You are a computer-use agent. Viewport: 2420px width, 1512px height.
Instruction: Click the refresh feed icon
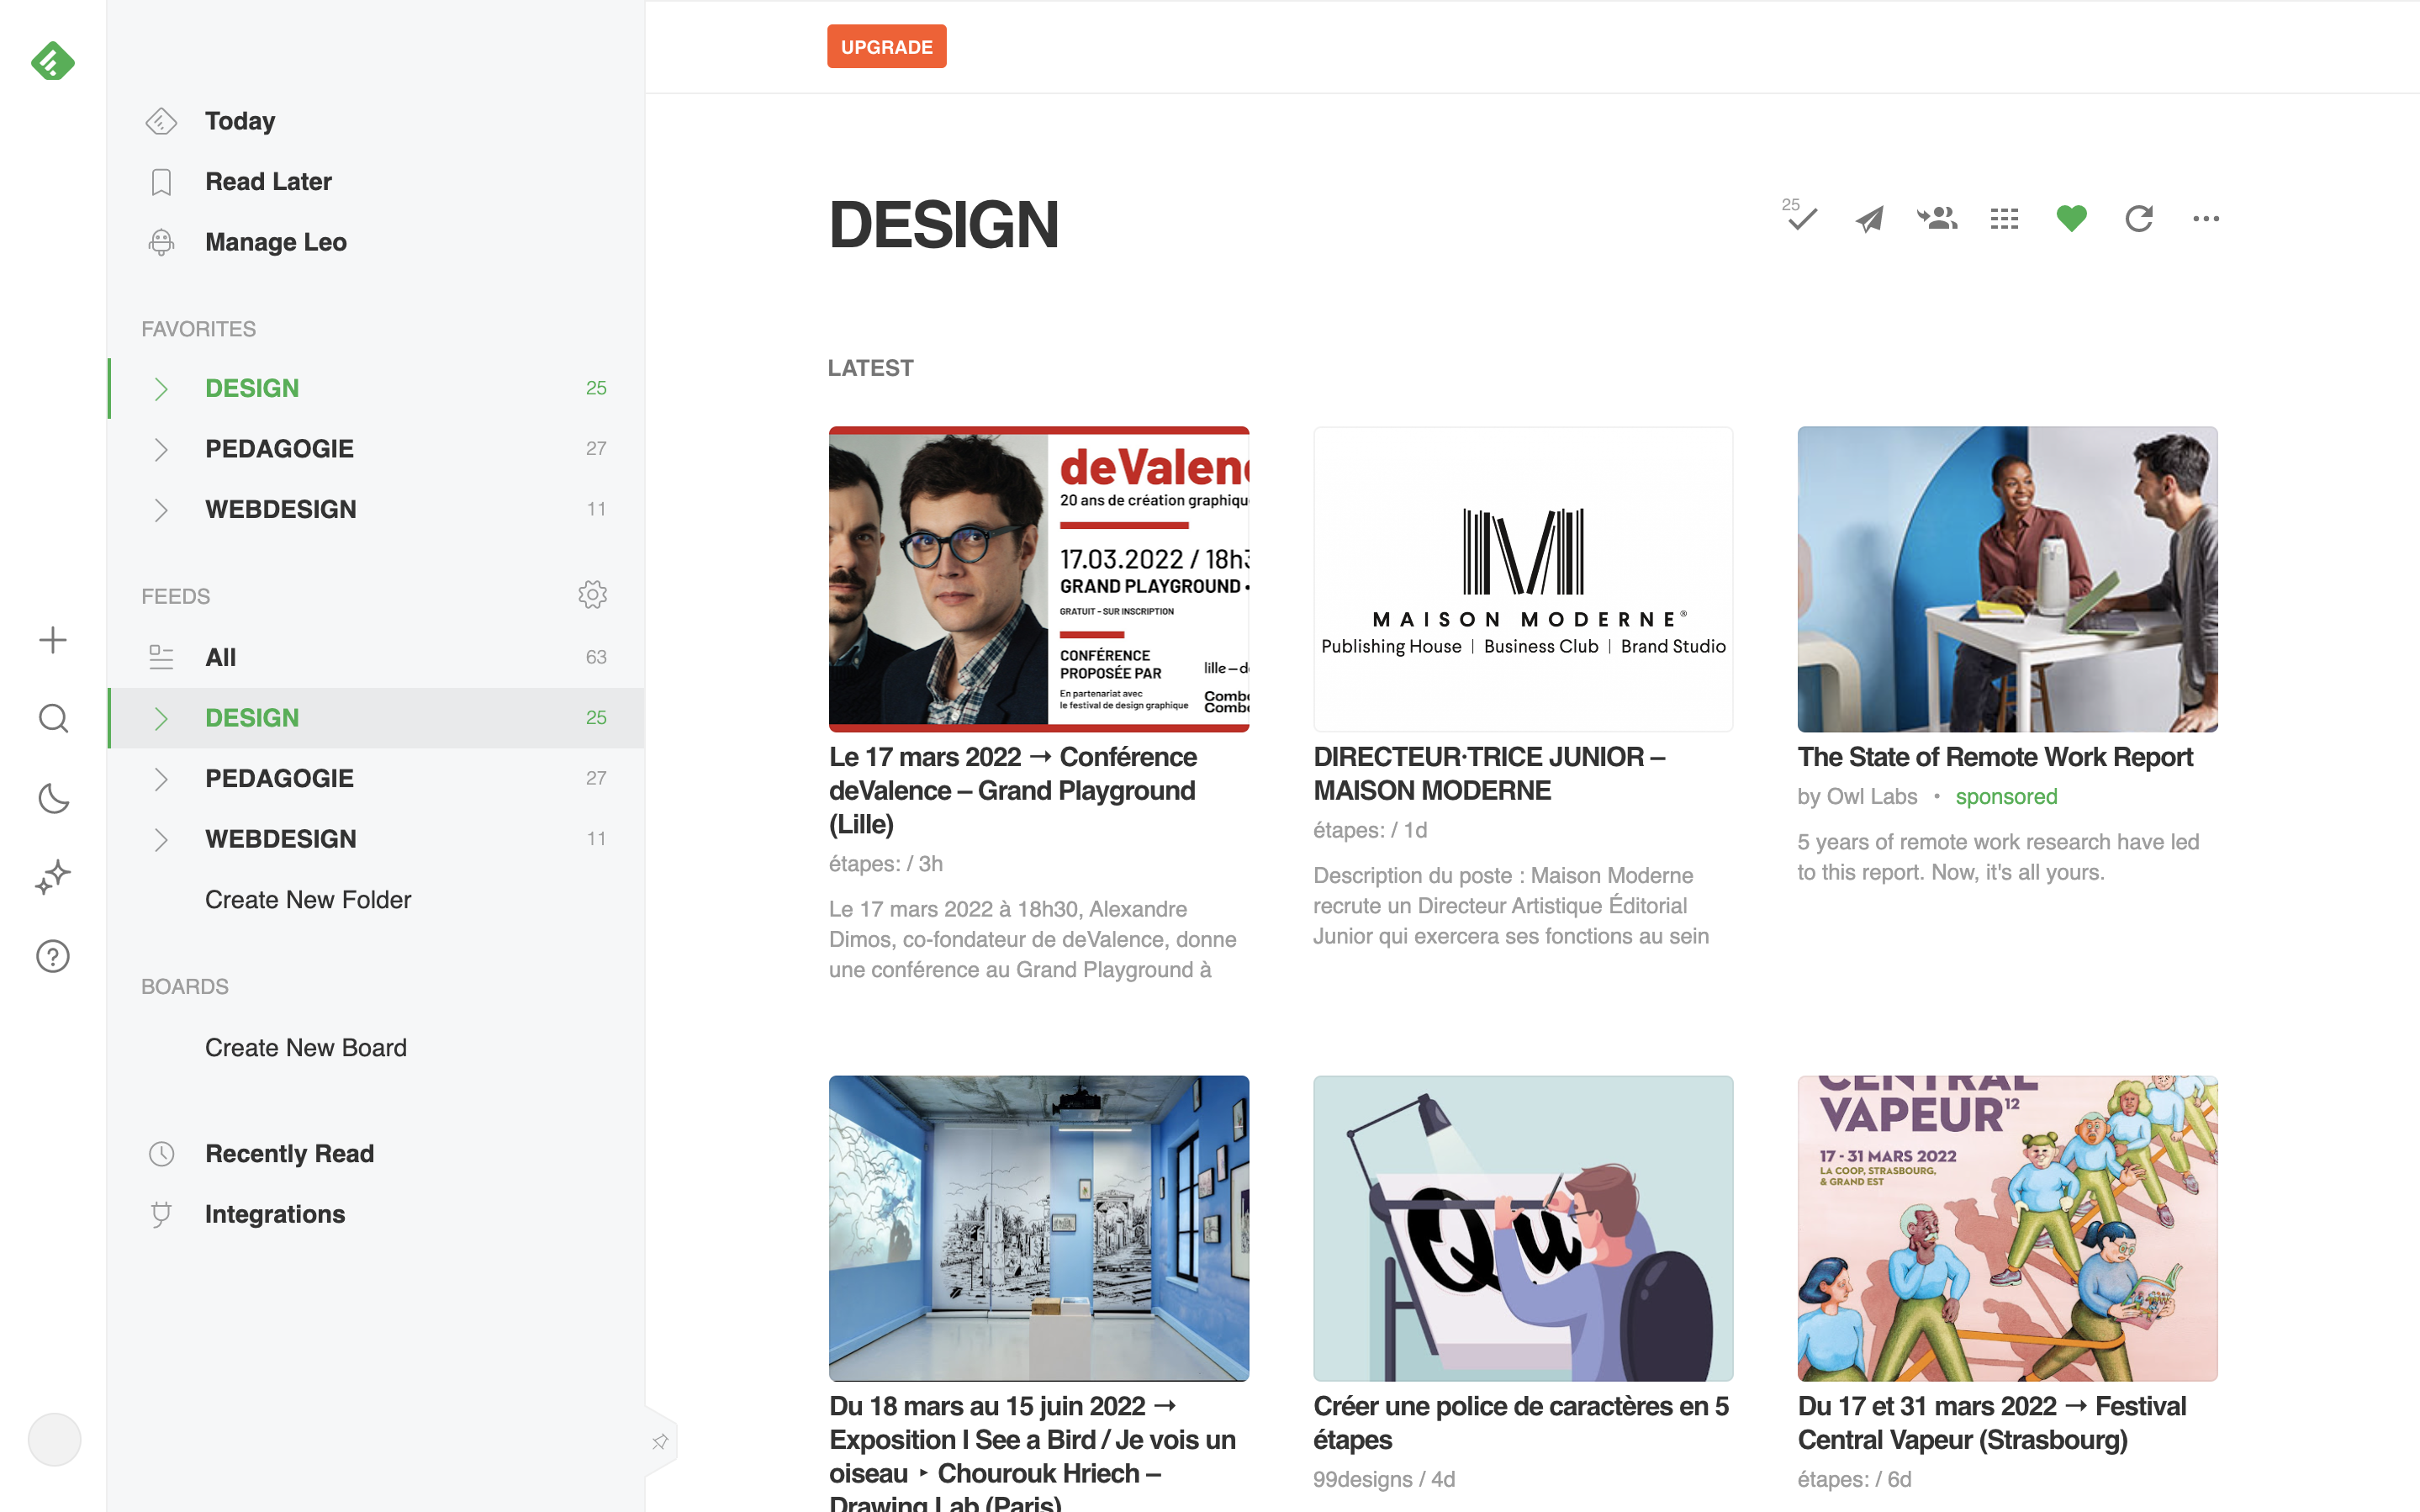click(2138, 218)
